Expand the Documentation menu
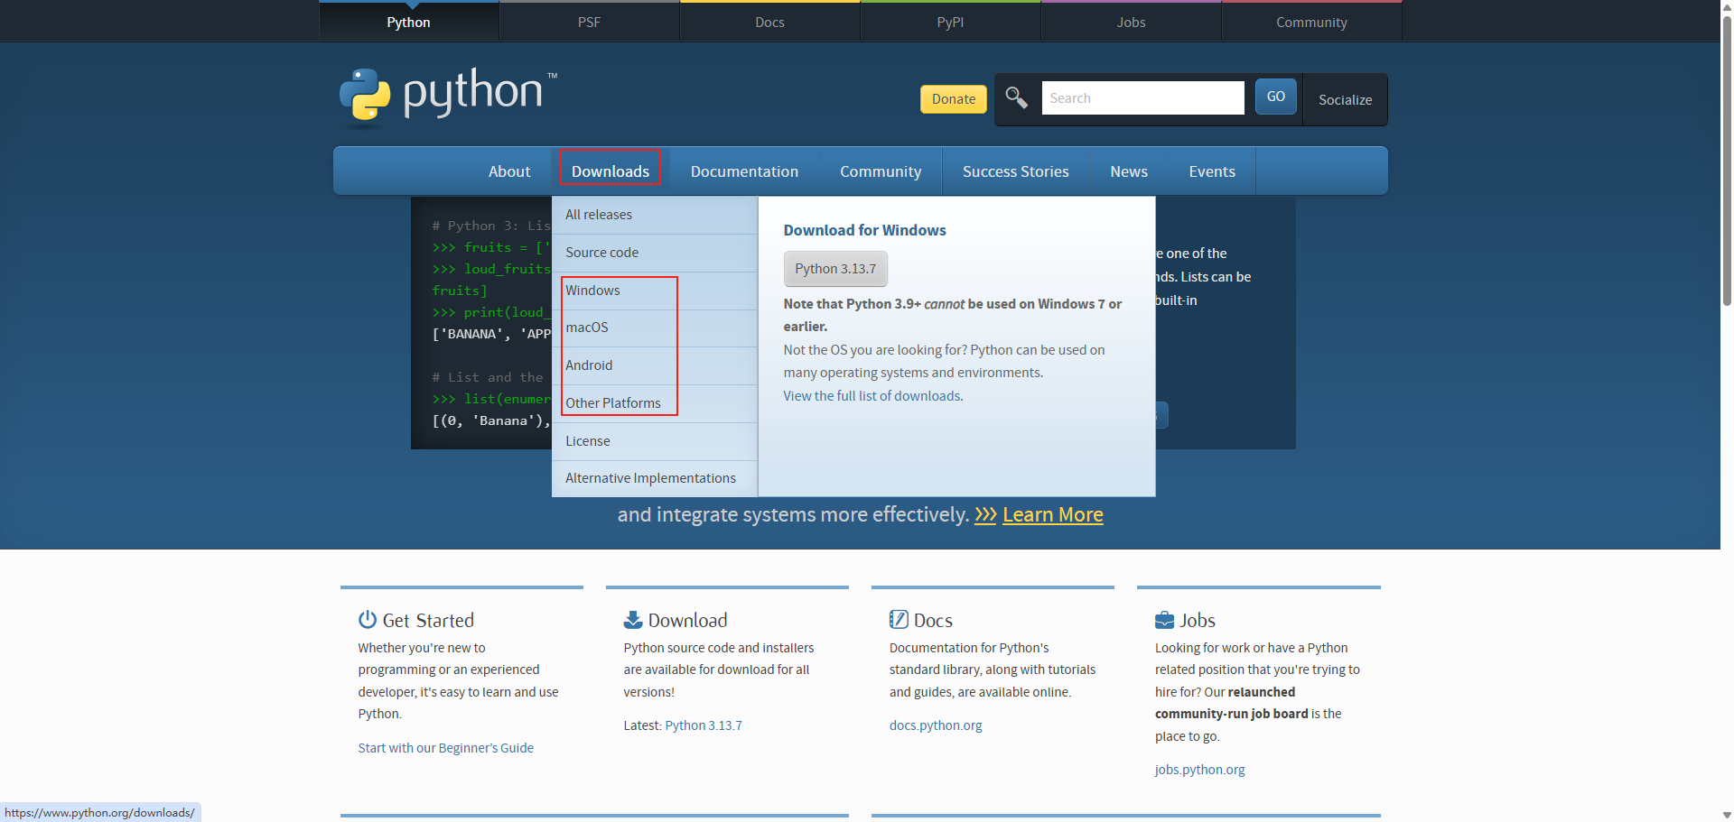This screenshot has width=1734, height=822. point(744,171)
